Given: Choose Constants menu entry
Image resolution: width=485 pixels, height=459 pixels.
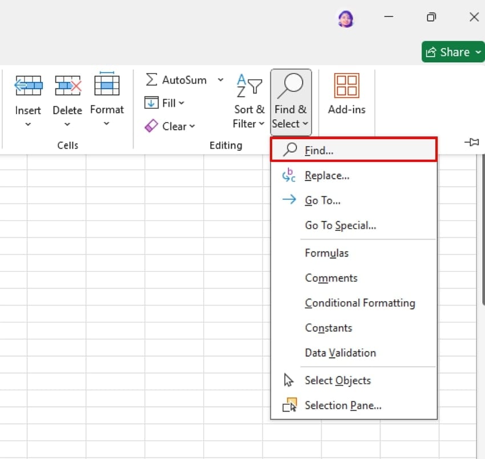Looking at the screenshot, I should point(354,328).
